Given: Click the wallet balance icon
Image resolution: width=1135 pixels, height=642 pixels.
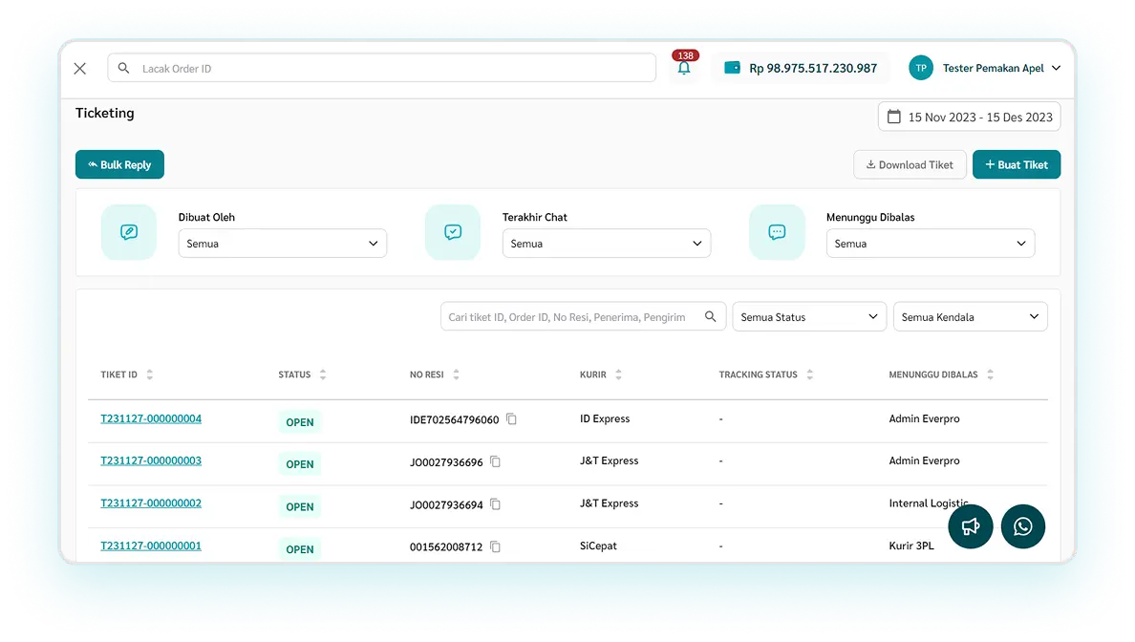Looking at the screenshot, I should point(733,68).
